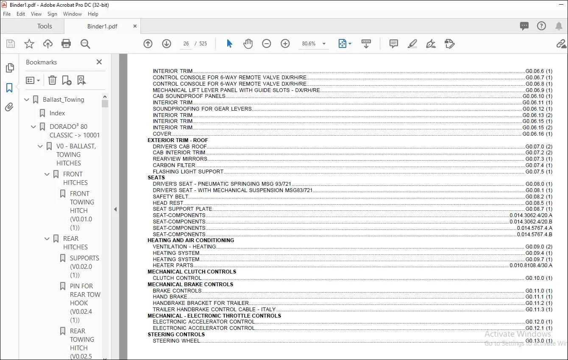Open the zoom level dropdown
The height and width of the screenshot is (360, 568).
click(324, 44)
